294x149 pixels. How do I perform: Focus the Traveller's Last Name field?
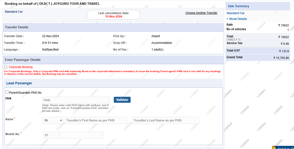(166, 120)
